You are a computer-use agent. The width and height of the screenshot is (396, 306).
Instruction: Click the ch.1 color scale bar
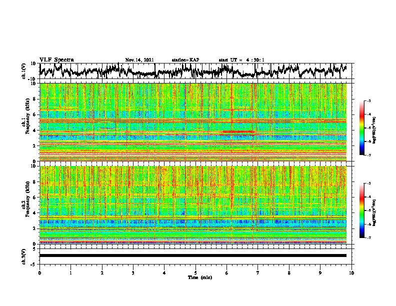click(x=362, y=128)
